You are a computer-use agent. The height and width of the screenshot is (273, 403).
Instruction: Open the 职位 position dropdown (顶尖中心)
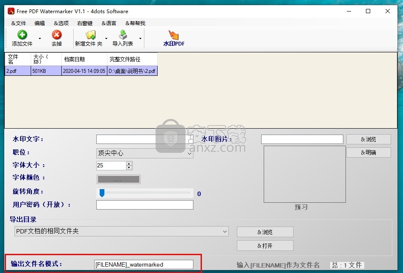pyautogui.click(x=145, y=153)
